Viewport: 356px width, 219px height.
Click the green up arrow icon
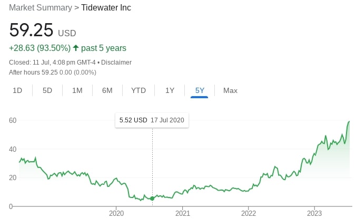click(x=76, y=48)
